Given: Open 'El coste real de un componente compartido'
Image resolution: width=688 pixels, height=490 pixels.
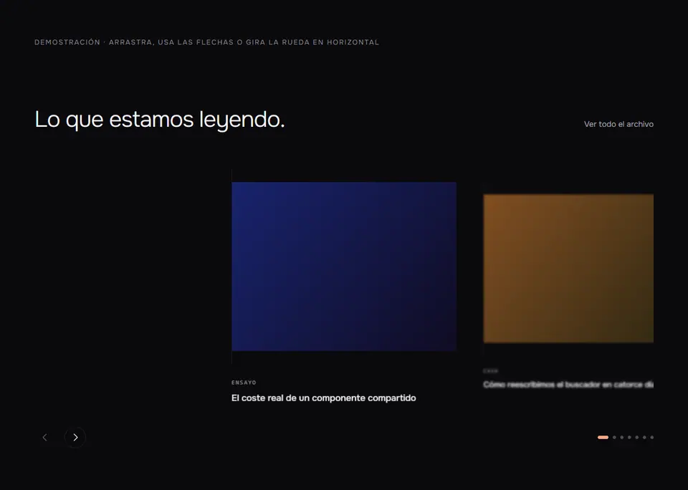Looking at the screenshot, I should pos(324,398).
